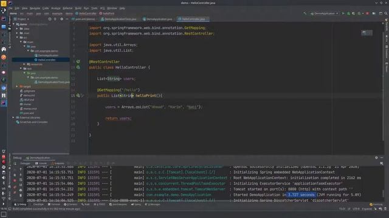
Task: Switch to the pom.xml editor tab
Action: coord(84,19)
